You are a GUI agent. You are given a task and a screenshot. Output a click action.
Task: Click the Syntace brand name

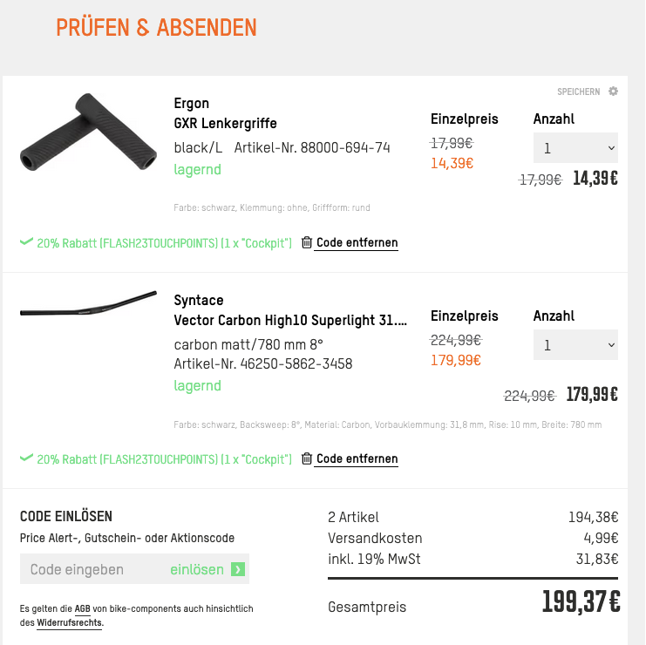point(199,301)
